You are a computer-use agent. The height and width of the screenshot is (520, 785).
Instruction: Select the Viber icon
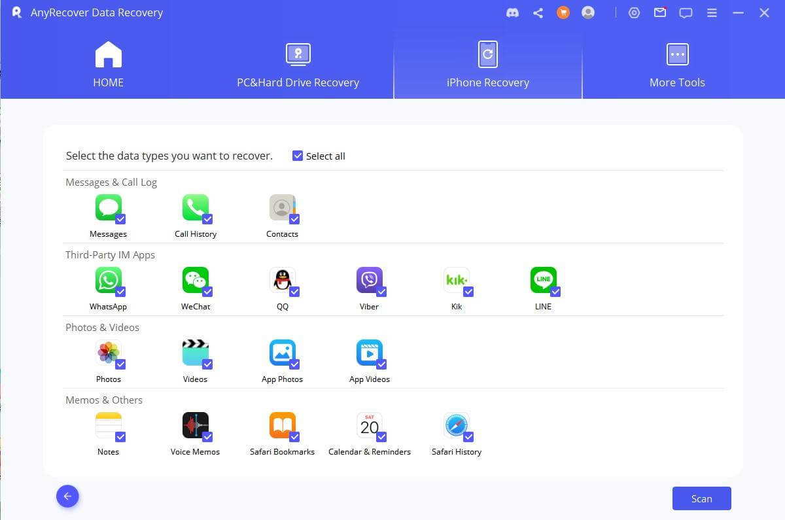tap(370, 280)
